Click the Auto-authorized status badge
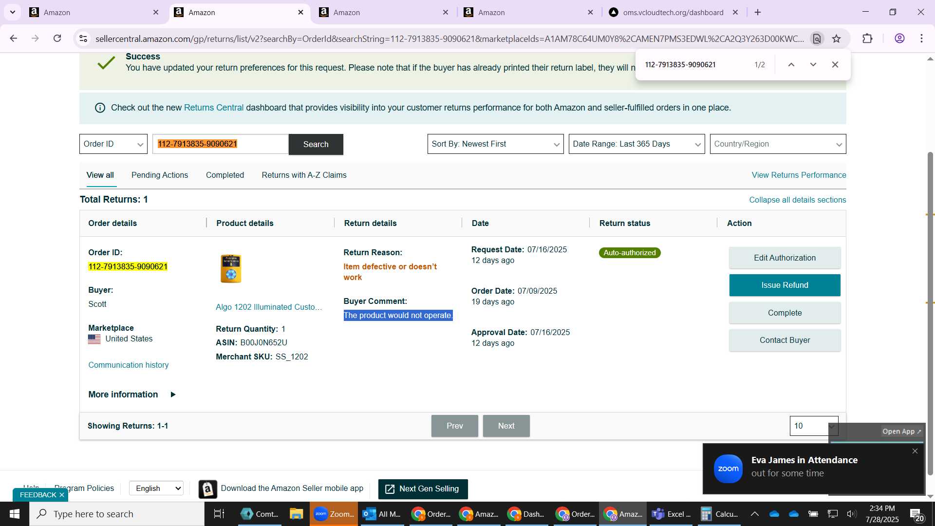 630,253
